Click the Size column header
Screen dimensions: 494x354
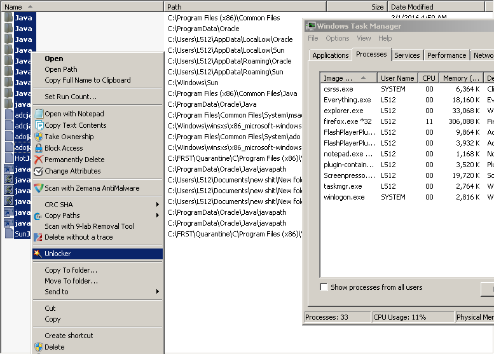(357, 6)
